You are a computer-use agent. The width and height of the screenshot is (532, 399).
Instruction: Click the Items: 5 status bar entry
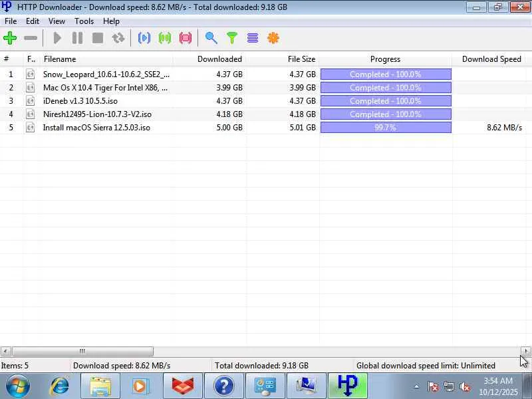pyautogui.click(x=15, y=366)
